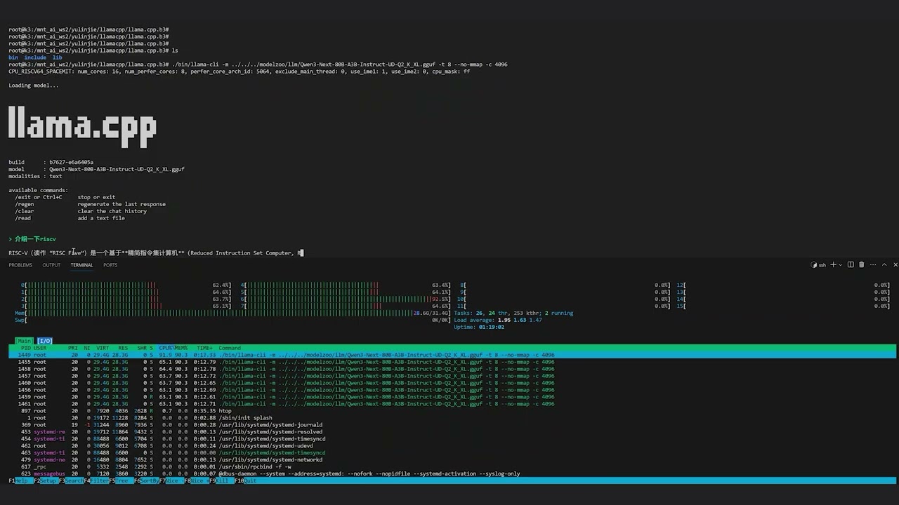Click the F1 Help button in htop

point(20,481)
